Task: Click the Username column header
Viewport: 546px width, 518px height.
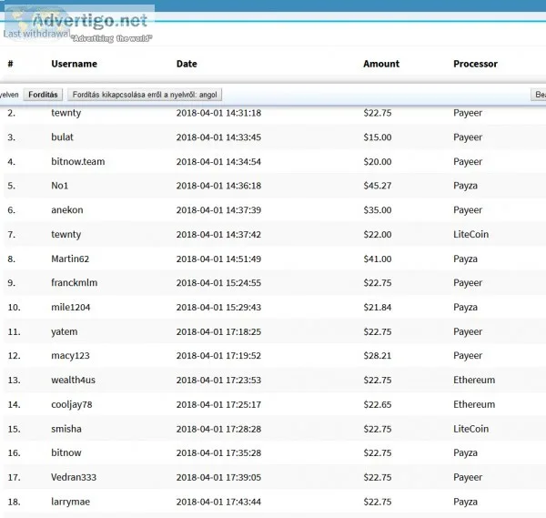Action: (75, 64)
